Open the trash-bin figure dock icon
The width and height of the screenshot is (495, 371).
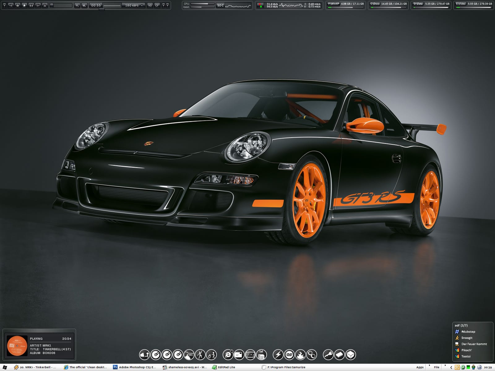point(211,355)
